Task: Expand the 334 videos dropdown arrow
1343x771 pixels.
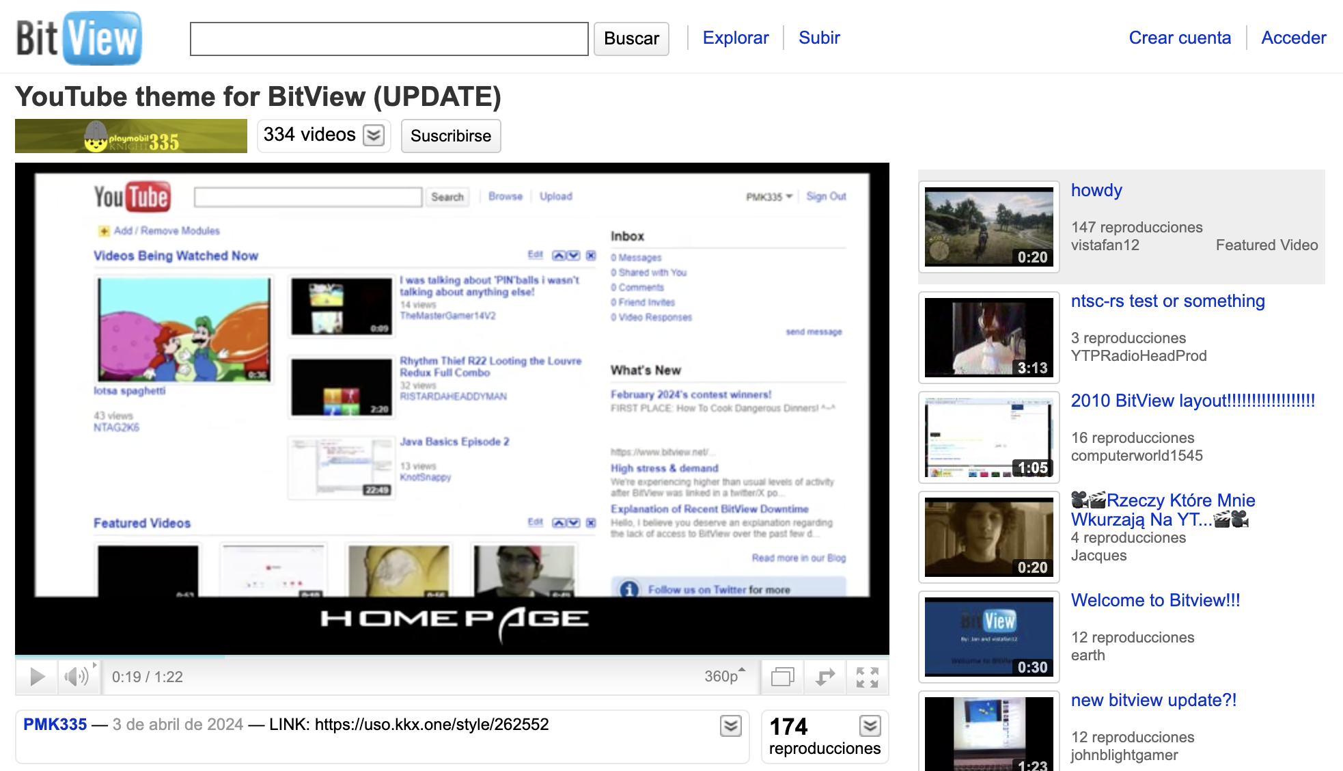Action: point(374,135)
